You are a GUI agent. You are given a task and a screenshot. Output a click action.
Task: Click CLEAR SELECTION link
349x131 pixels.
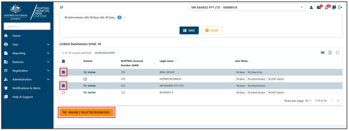tap(104, 53)
